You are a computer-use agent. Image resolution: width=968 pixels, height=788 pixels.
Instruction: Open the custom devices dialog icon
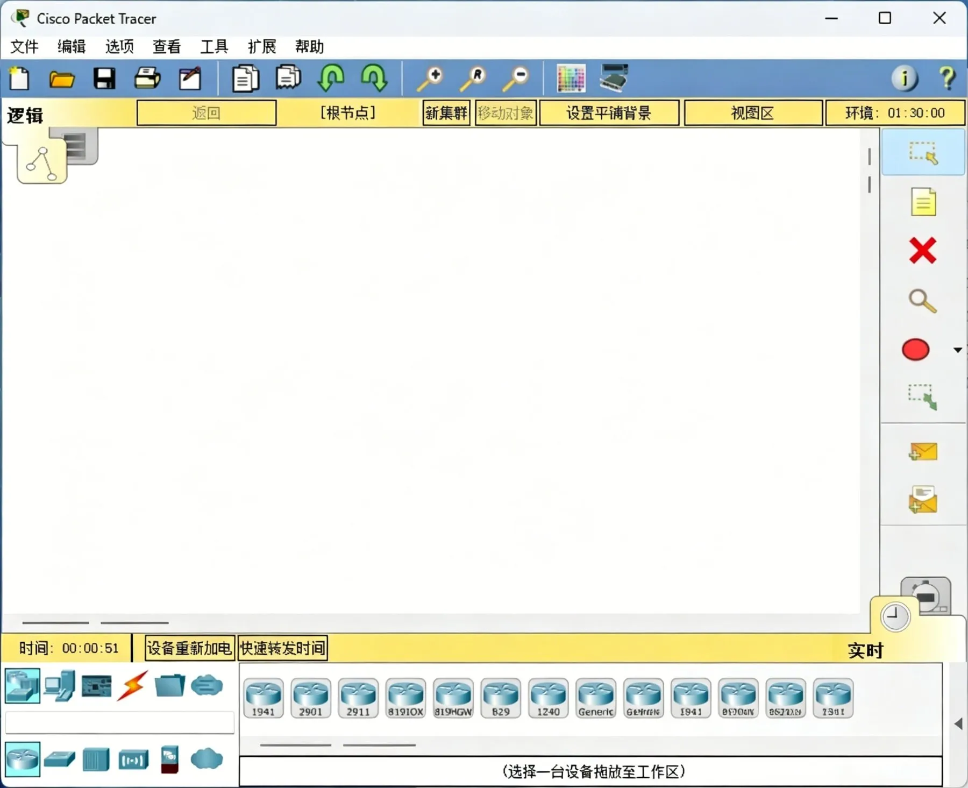[x=614, y=78]
